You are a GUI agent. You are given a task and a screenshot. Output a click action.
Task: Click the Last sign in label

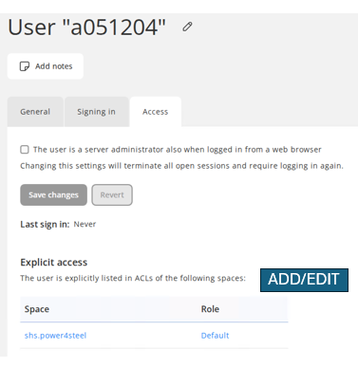tap(45, 225)
